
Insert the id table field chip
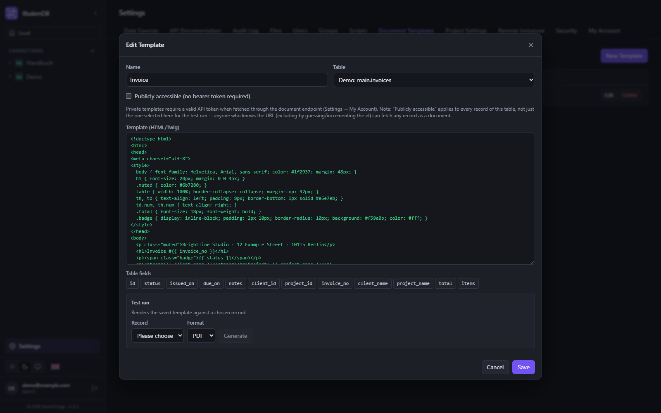(133, 283)
